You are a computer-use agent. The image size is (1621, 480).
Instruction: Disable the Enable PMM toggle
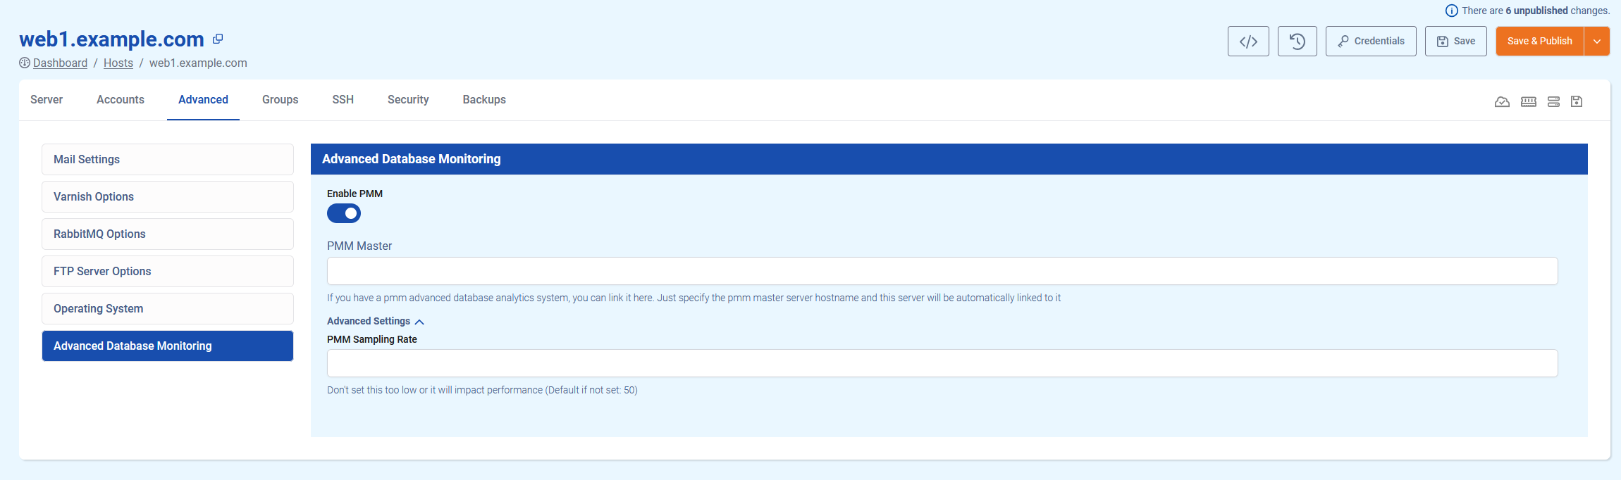click(344, 213)
